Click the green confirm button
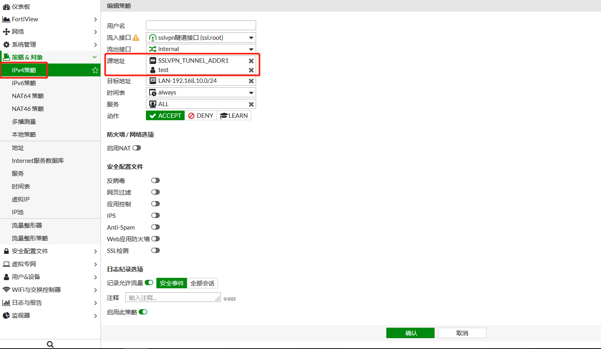 click(x=410, y=333)
